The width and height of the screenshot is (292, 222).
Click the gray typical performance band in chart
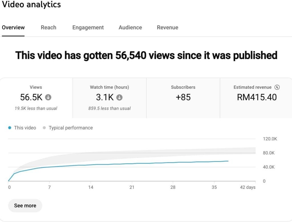[x=171, y=154]
